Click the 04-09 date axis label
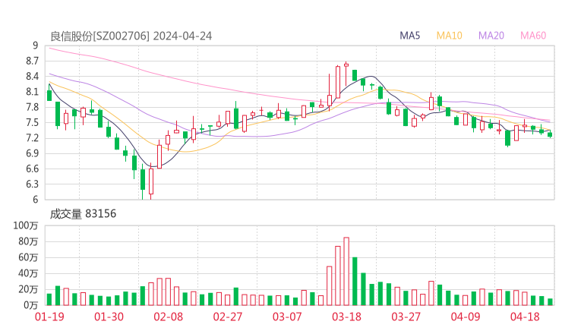Image resolution: width=562 pixels, height=334 pixels. point(466,317)
